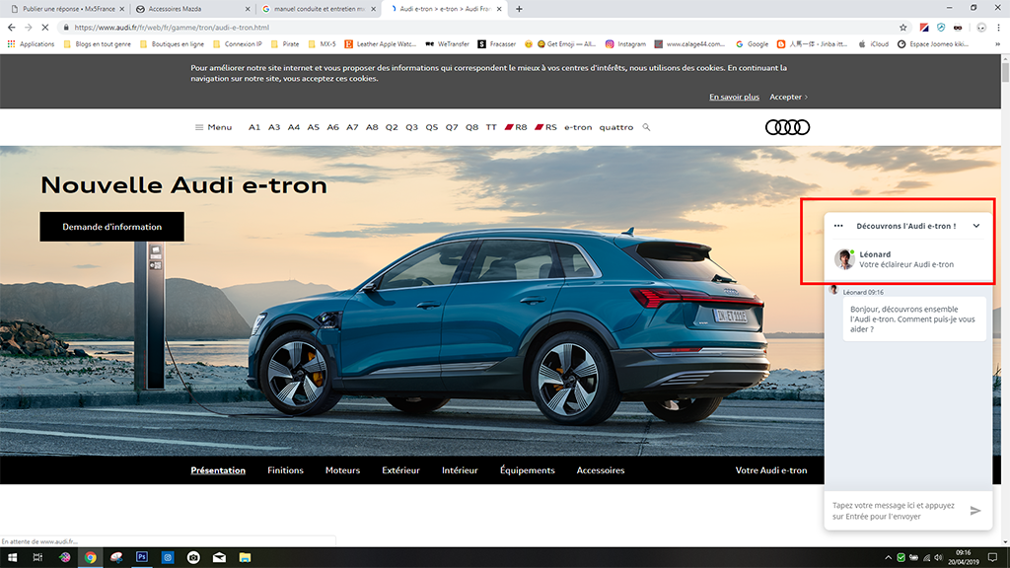Select the Équipements section tab
This screenshot has width=1010, height=568.
pyautogui.click(x=527, y=470)
